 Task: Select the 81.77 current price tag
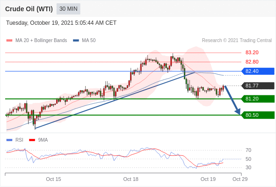click(x=258, y=86)
